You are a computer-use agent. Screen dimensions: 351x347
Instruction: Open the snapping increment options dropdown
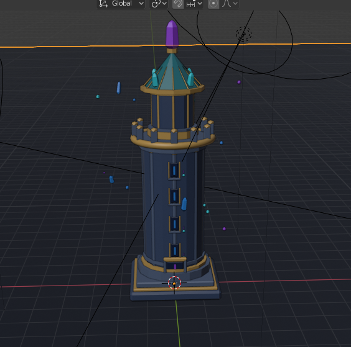pyautogui.click(x=194, y=4)
